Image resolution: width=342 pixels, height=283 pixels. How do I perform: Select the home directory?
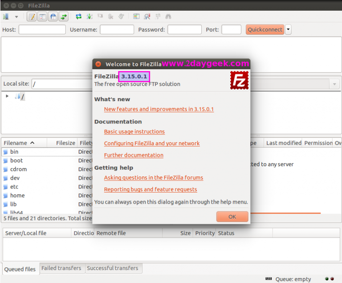(17, 196)
